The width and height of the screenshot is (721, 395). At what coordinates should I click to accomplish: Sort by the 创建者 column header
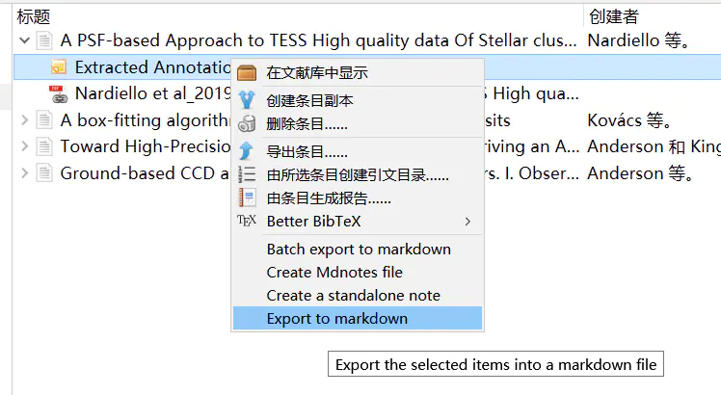coord(613,16)
